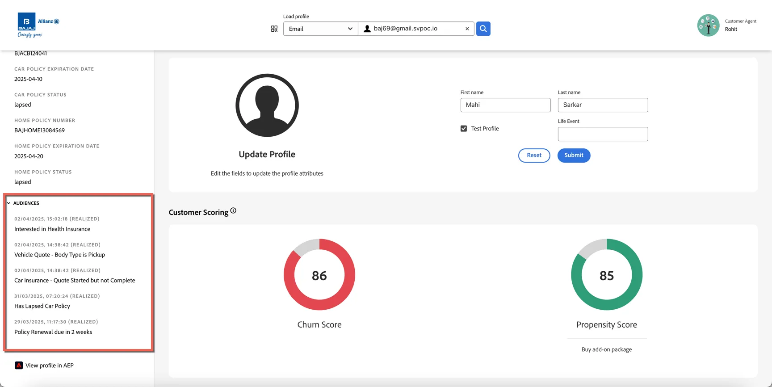Click the Bajaj Allianz logo

click(x=38, y=25)
